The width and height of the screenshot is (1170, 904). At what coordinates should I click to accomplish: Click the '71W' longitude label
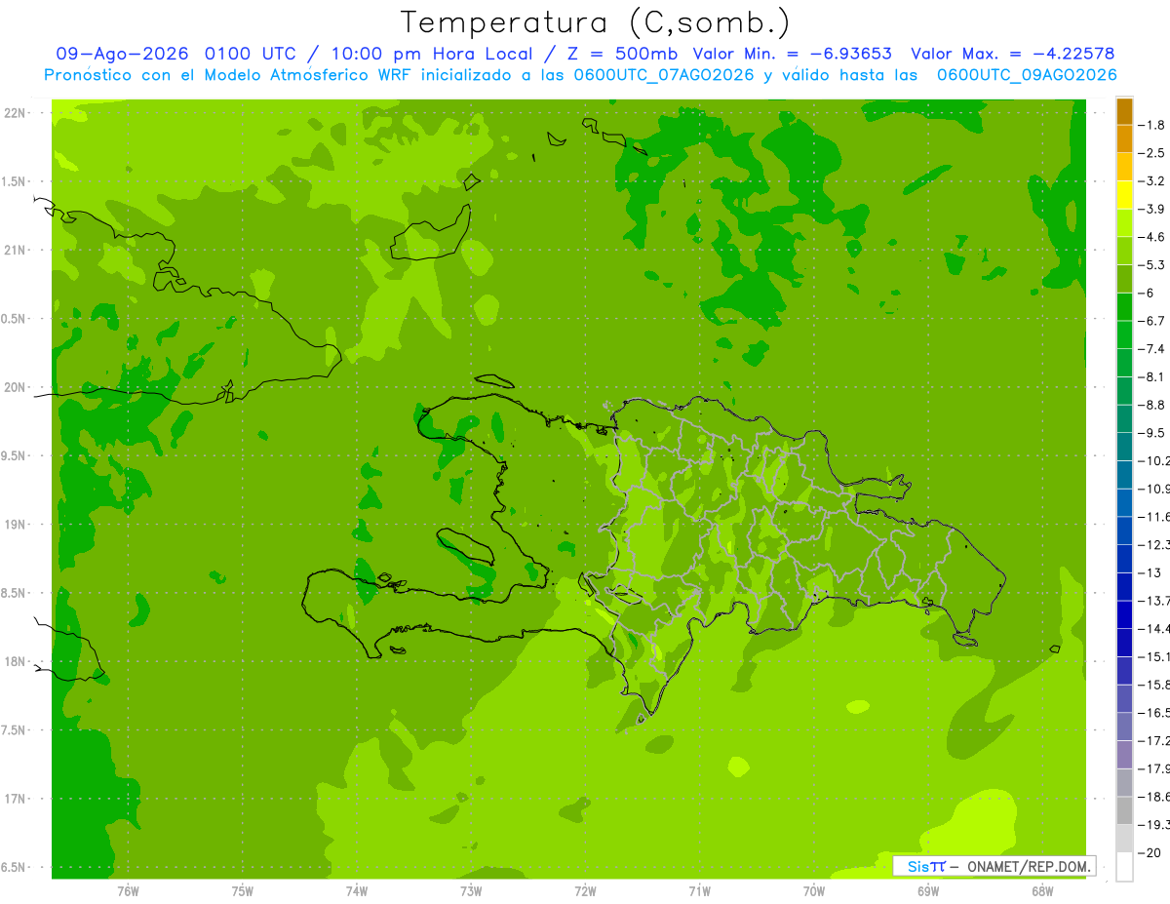click(699, 891)
